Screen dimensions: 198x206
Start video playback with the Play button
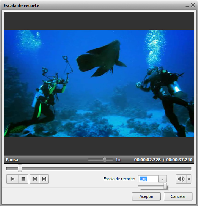click(x=12, y=179)
